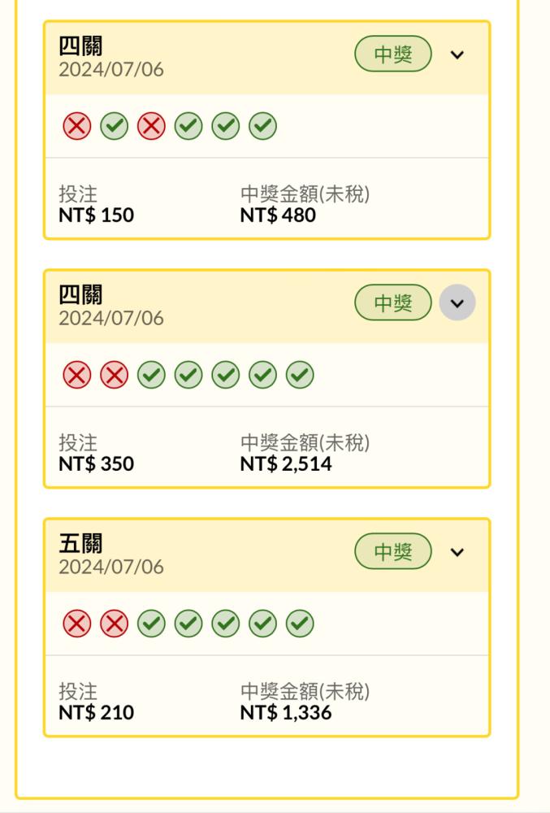Click last green check in NT$ 150 card
550x813 pixels.
click(x=262, y=126)
